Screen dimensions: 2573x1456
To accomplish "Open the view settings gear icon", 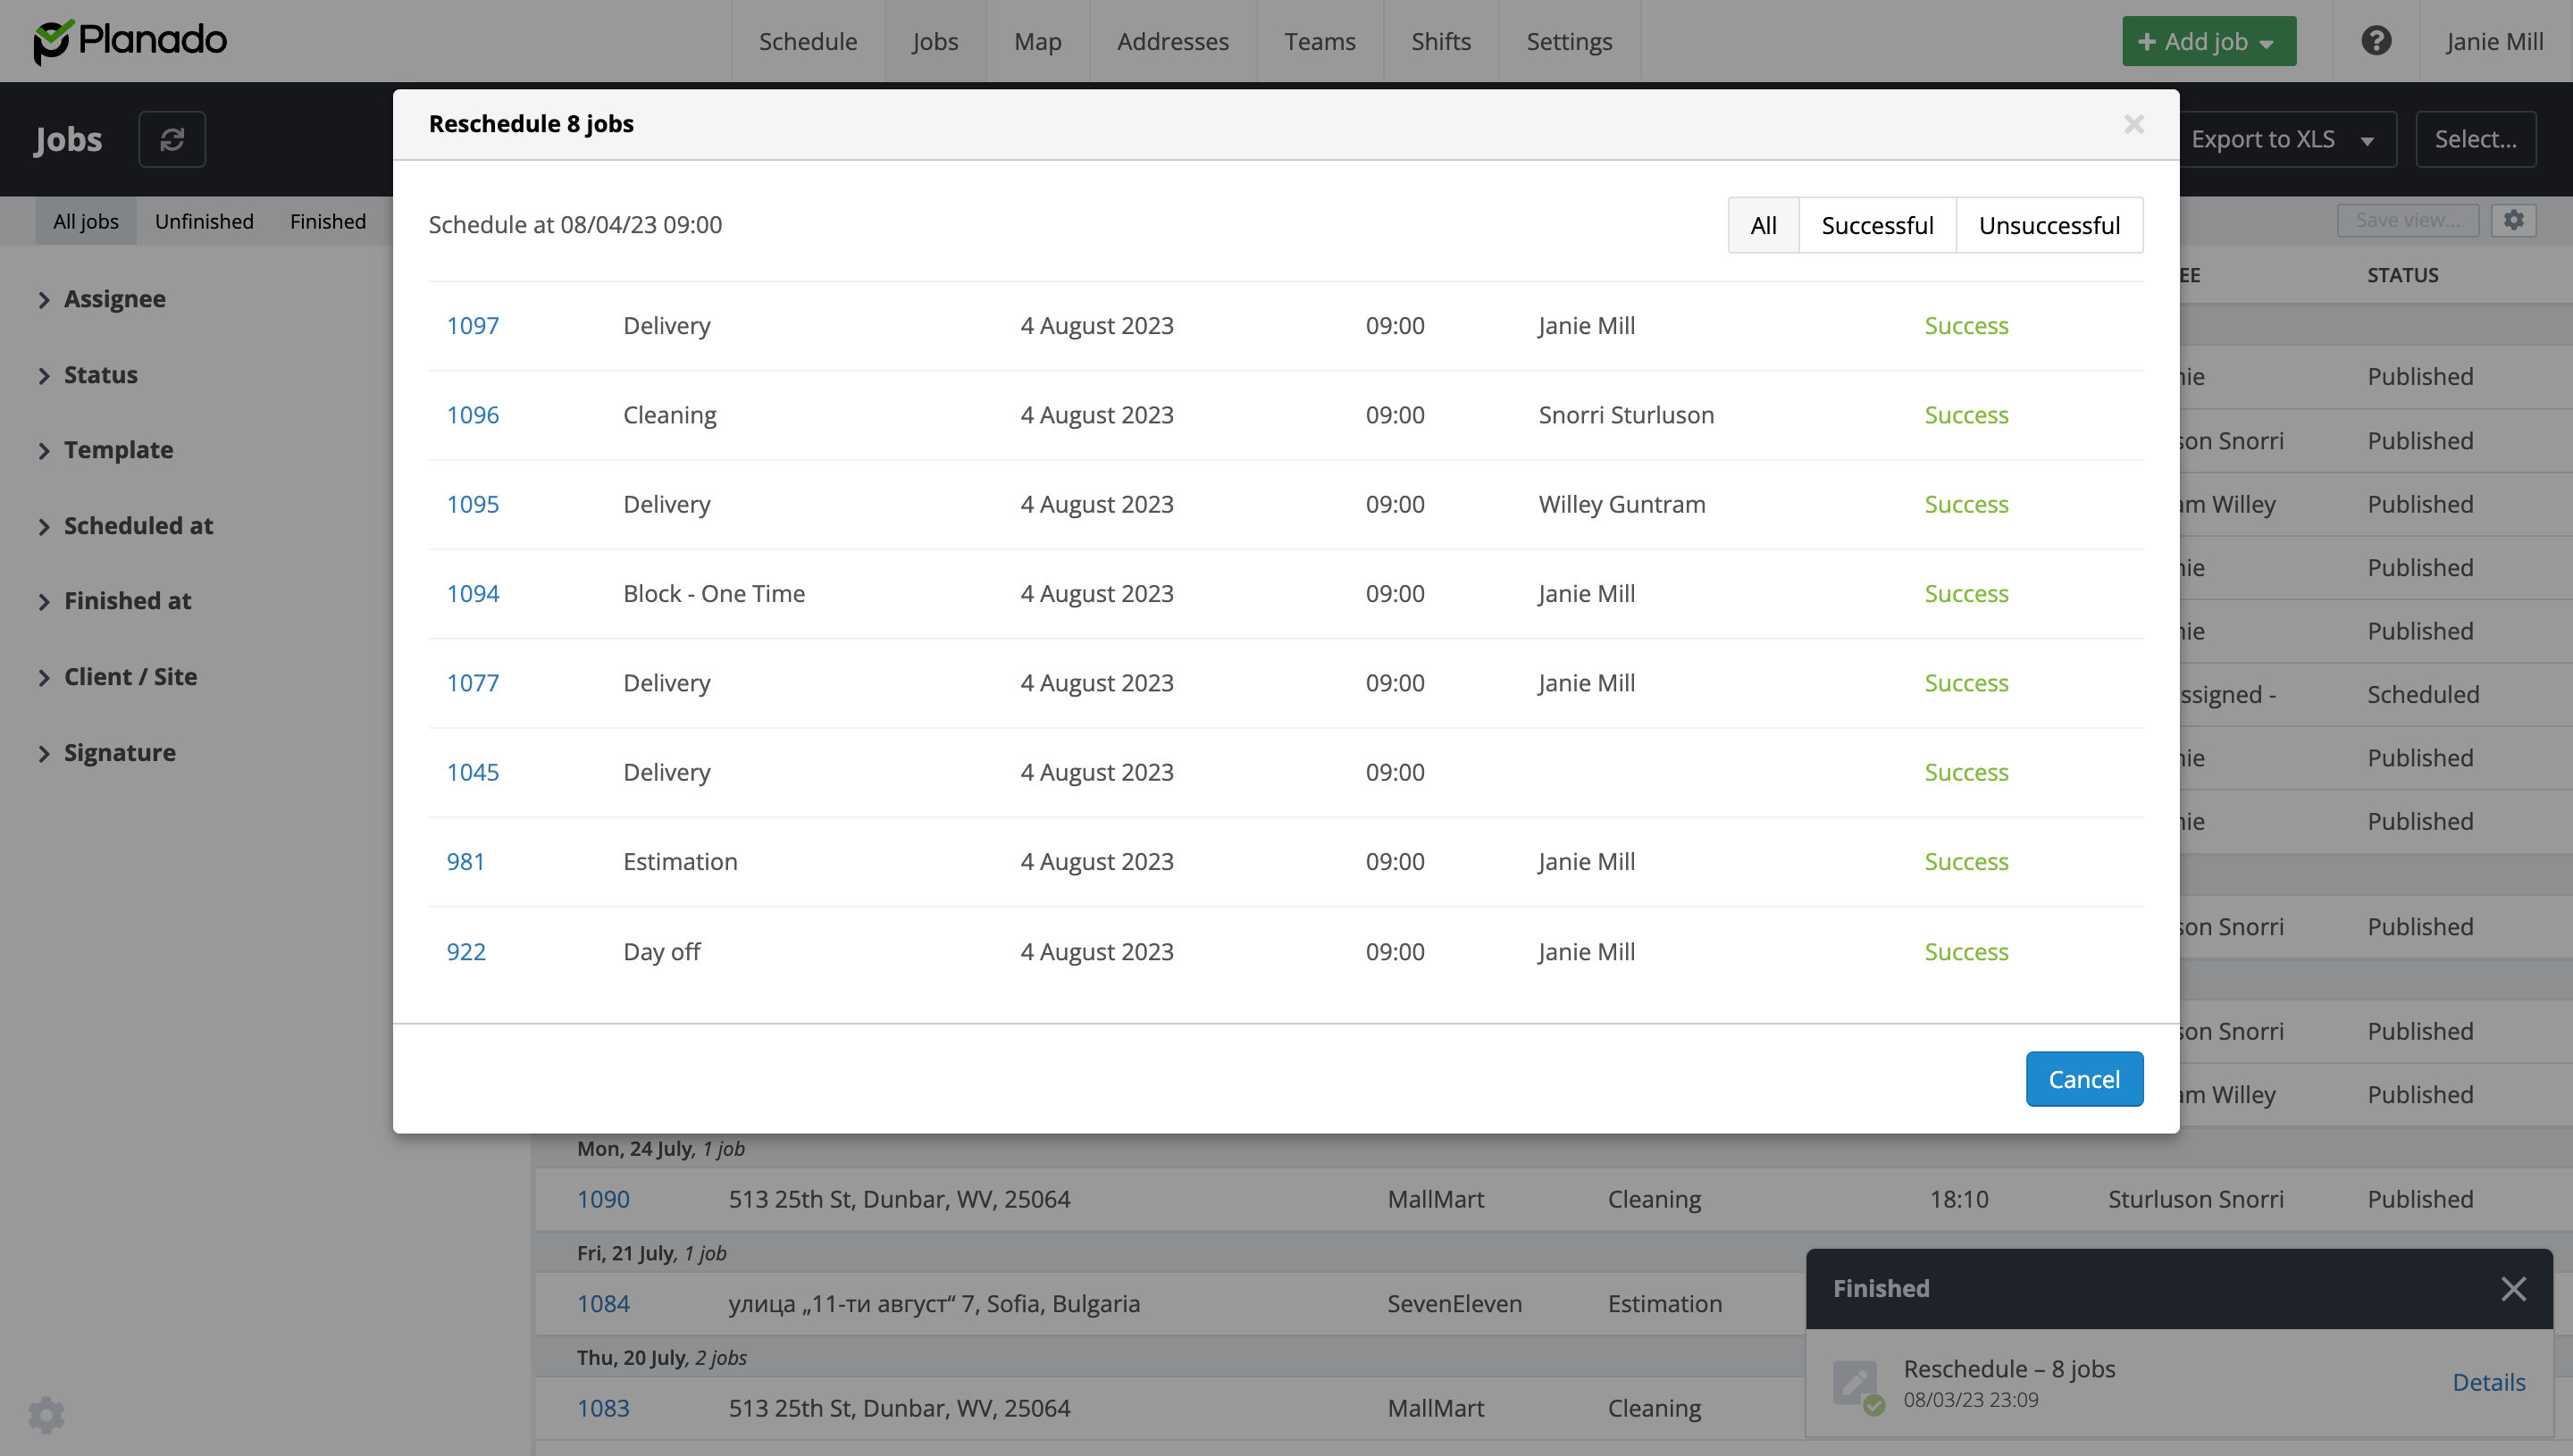I will (x=2513, y=220).
